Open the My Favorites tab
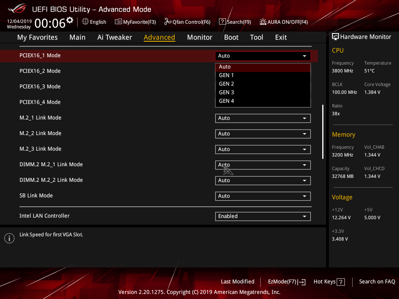 37,37
